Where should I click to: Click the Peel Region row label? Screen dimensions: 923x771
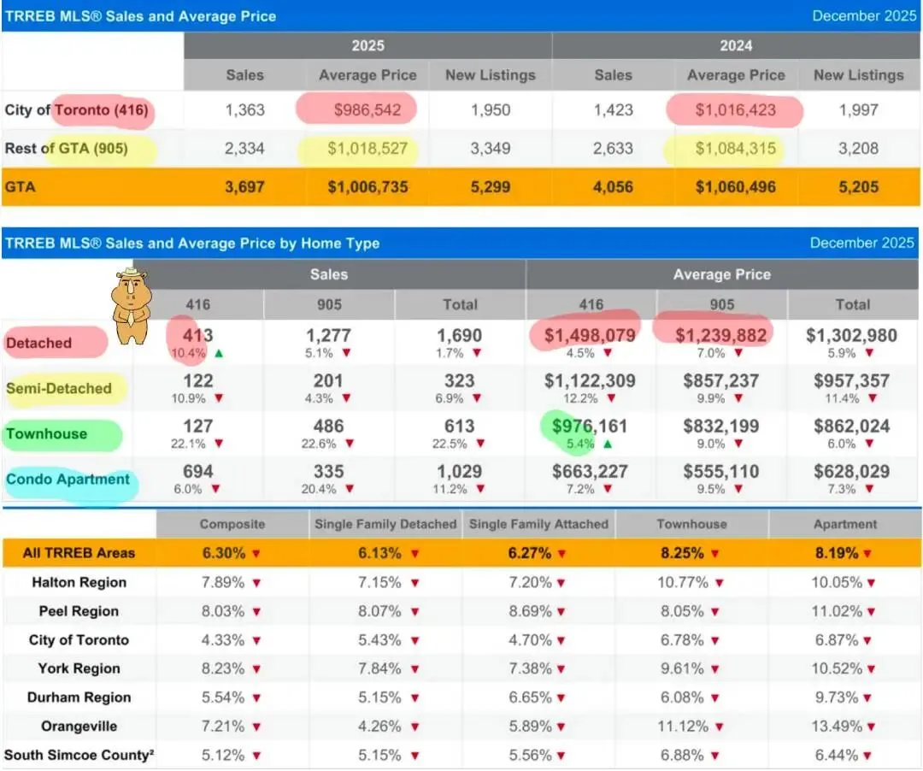[79, 611]
